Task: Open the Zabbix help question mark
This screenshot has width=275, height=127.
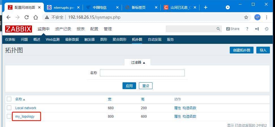Action: point(247,29)
